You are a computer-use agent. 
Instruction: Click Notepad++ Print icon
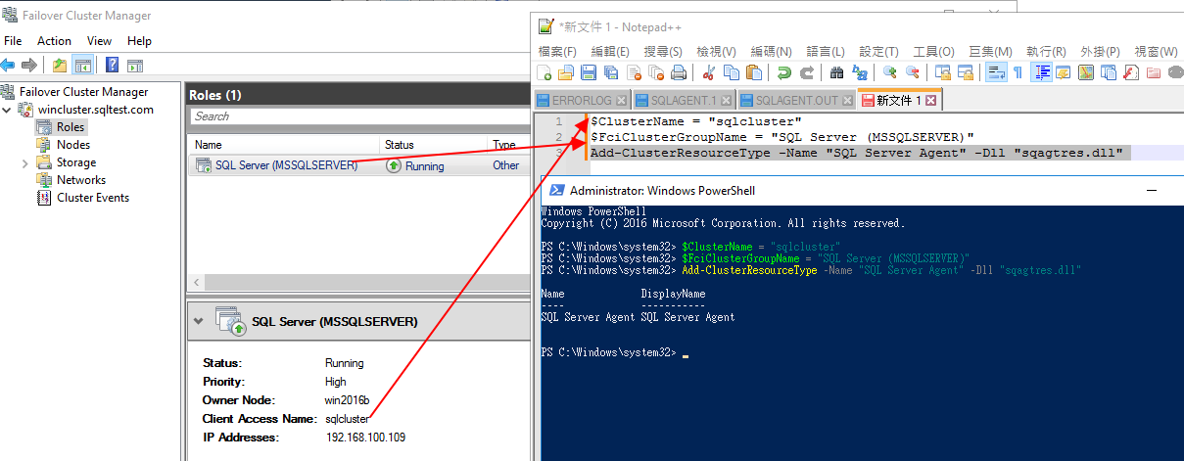(x=680, y=72)
